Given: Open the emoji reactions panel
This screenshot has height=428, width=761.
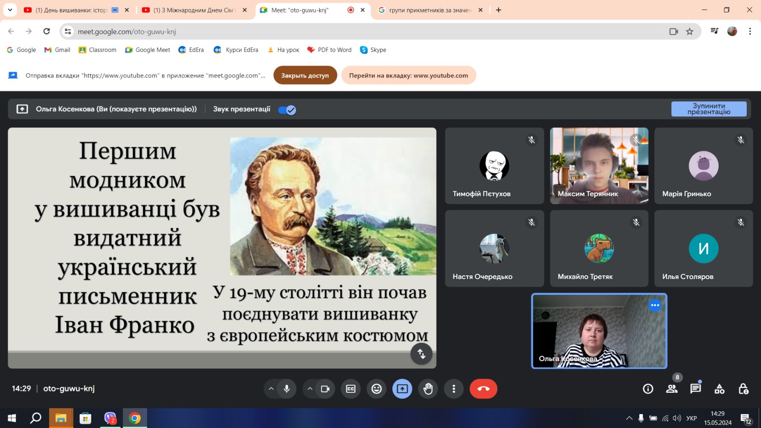Looking at the screenshot, I should click(x=376, y=389).
